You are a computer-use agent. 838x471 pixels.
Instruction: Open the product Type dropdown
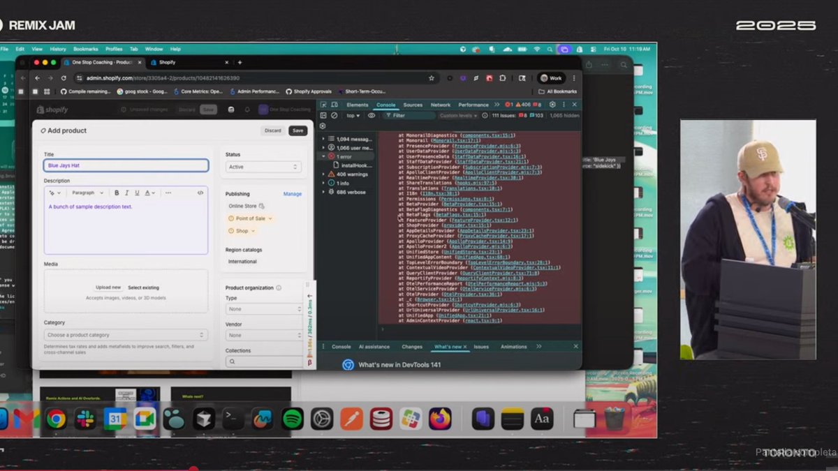tap(263, 308)
